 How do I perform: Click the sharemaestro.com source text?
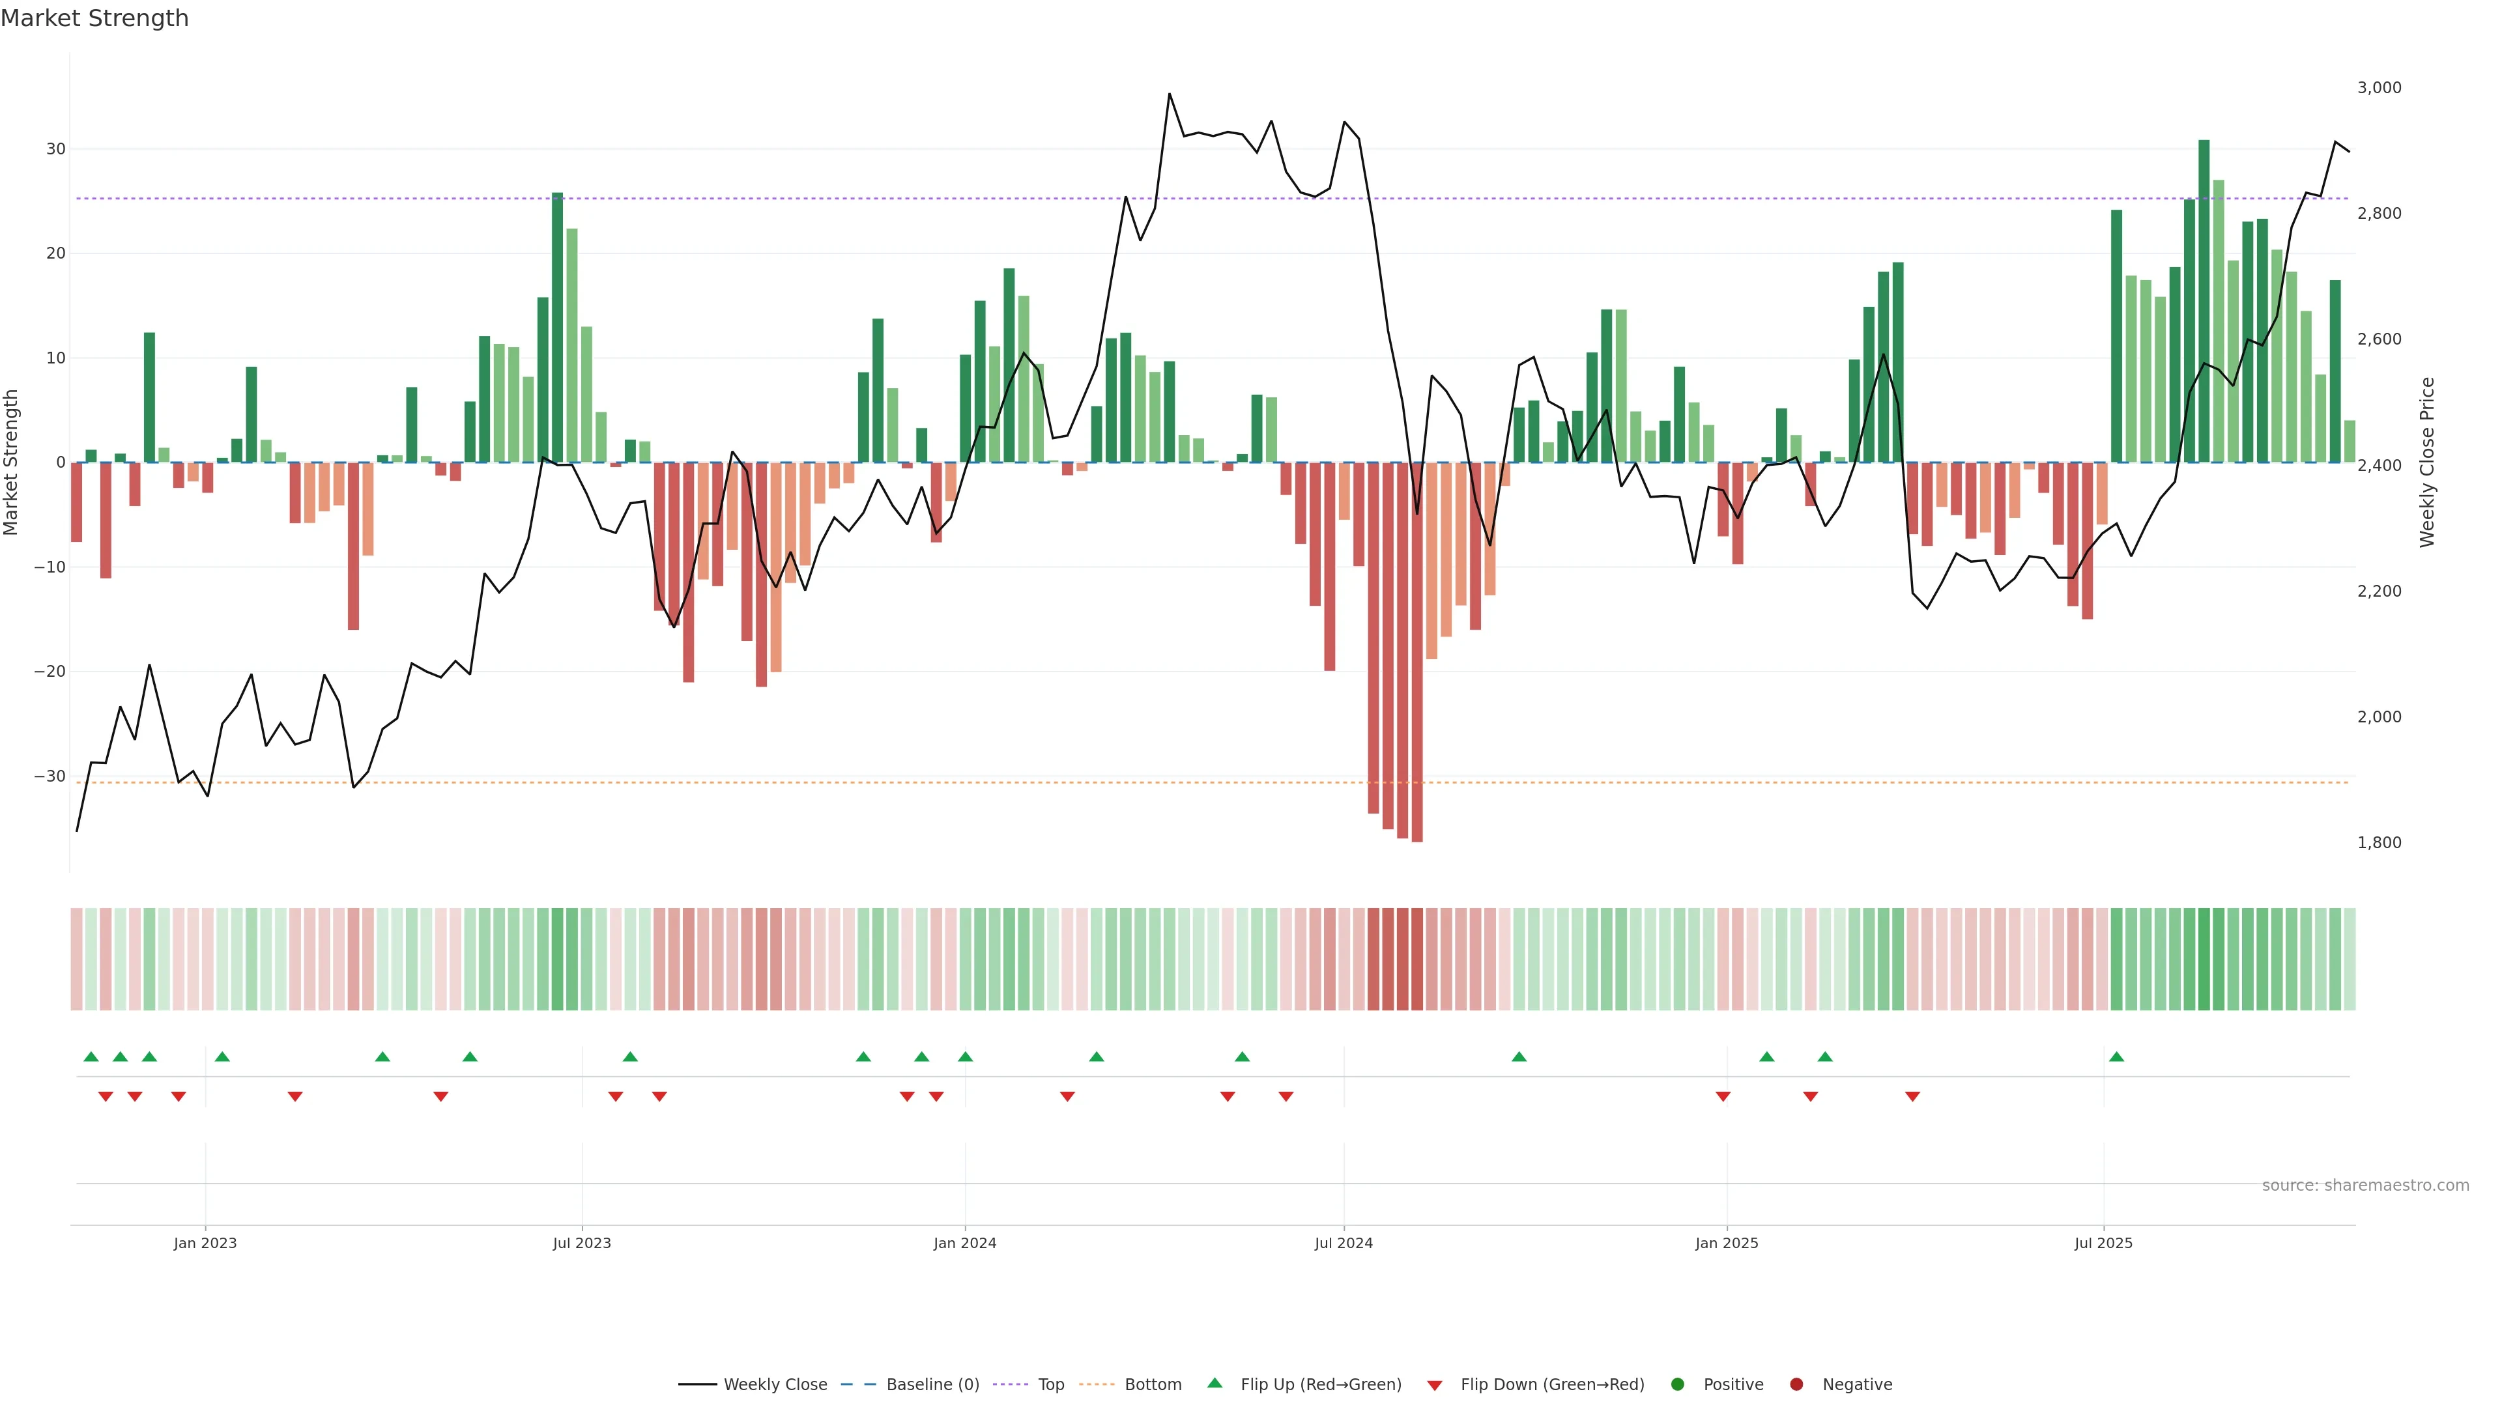pyautogui.click(x=2365, y=1186)
